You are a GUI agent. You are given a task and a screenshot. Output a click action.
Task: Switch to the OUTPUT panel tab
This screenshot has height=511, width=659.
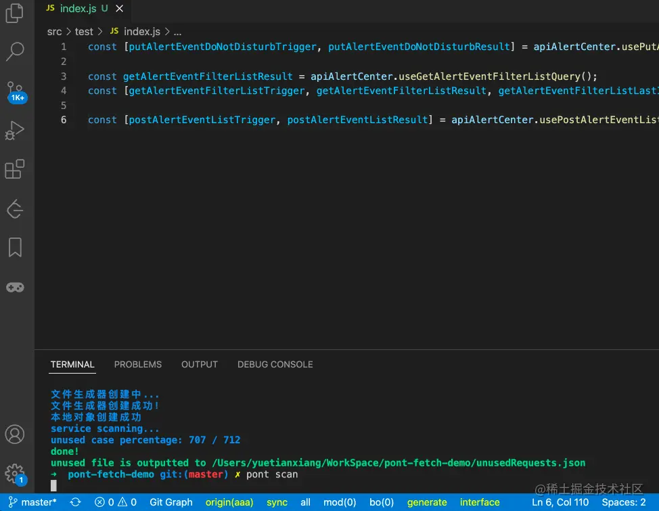point(199,364)
